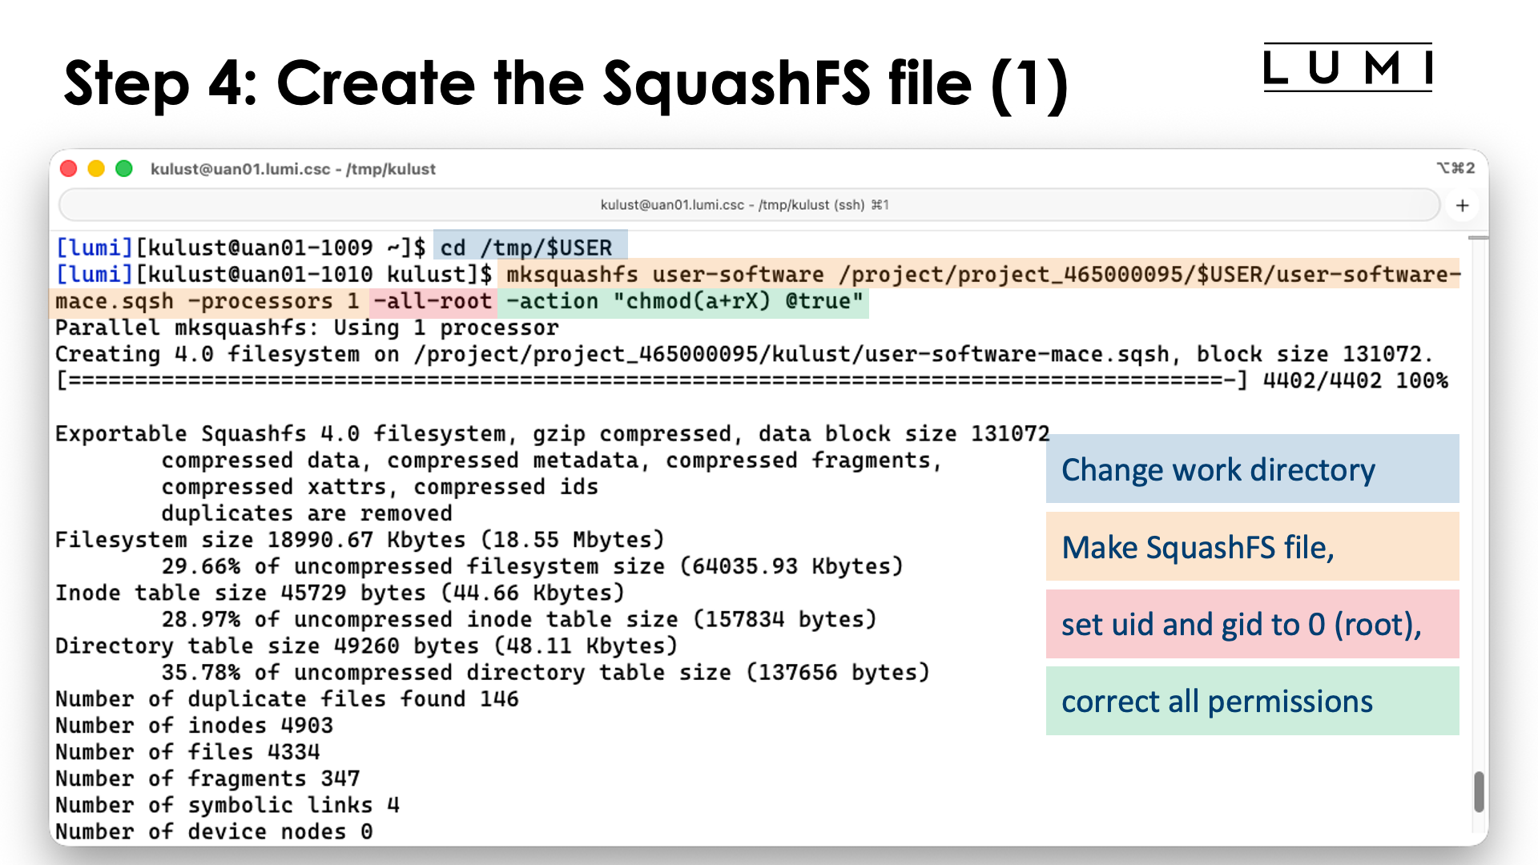1538x865 pixels.
Task: Click the Change work directory annotation
Action: 1218,469
